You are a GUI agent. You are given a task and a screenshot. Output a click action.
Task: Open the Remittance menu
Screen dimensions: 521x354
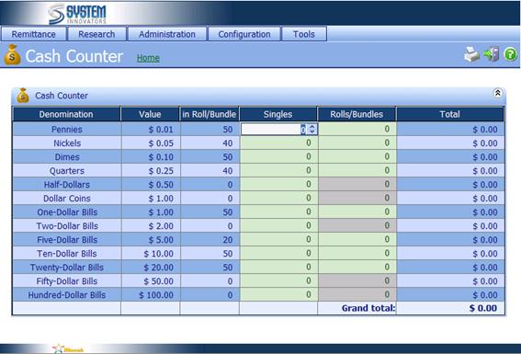click(x=34, y=34)
